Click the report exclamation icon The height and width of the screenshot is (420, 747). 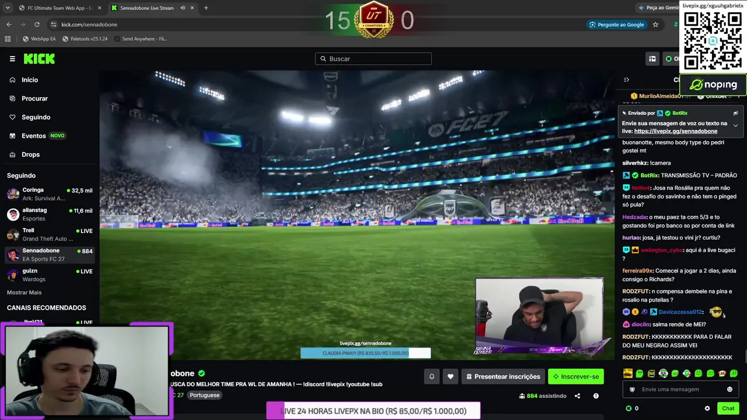coord(596,396)
